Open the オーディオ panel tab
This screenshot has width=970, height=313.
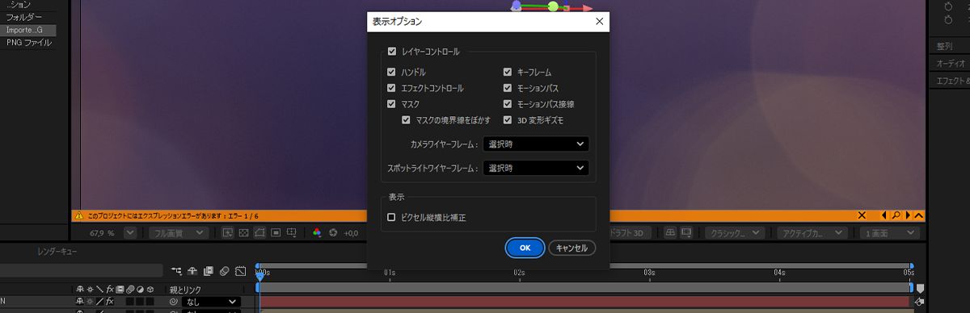[951, 63]
